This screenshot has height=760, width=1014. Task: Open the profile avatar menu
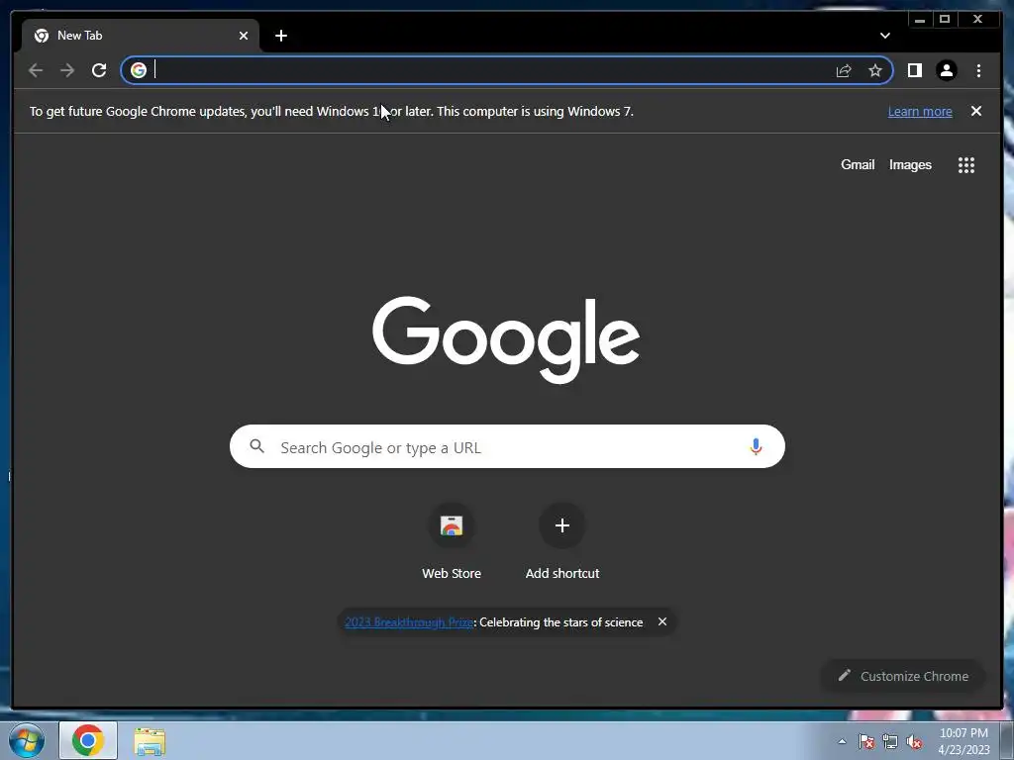click(947, 70)
